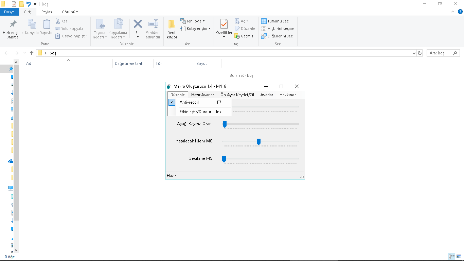Click Düzenle in the Aç group
The image size is (464, 261).
[x=245, y=29]
